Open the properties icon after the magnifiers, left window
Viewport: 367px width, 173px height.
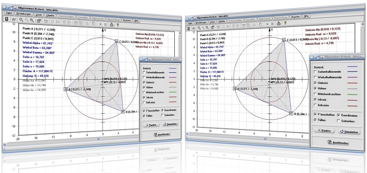click(x=39, y=21)
